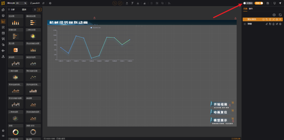Select the 横向柱状图 chart thumbnail
The width and height of the screenshot is (284, 140).
[33, 21]
